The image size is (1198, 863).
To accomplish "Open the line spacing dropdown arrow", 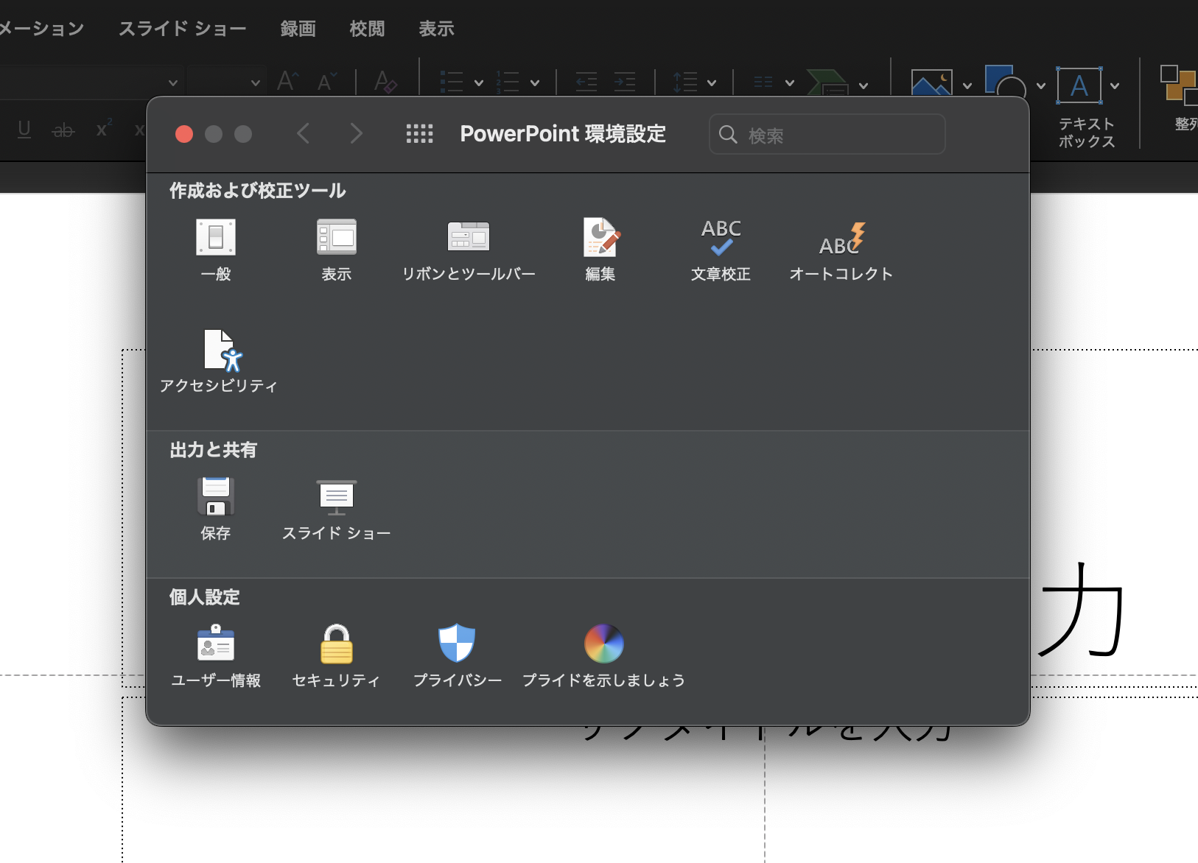I will [x=712, y=83].
